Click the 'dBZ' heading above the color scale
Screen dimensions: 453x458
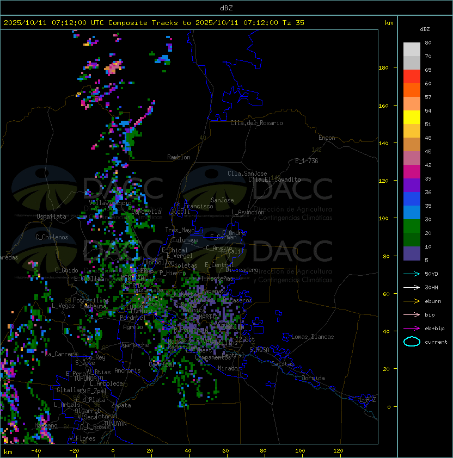coord(425,29)
